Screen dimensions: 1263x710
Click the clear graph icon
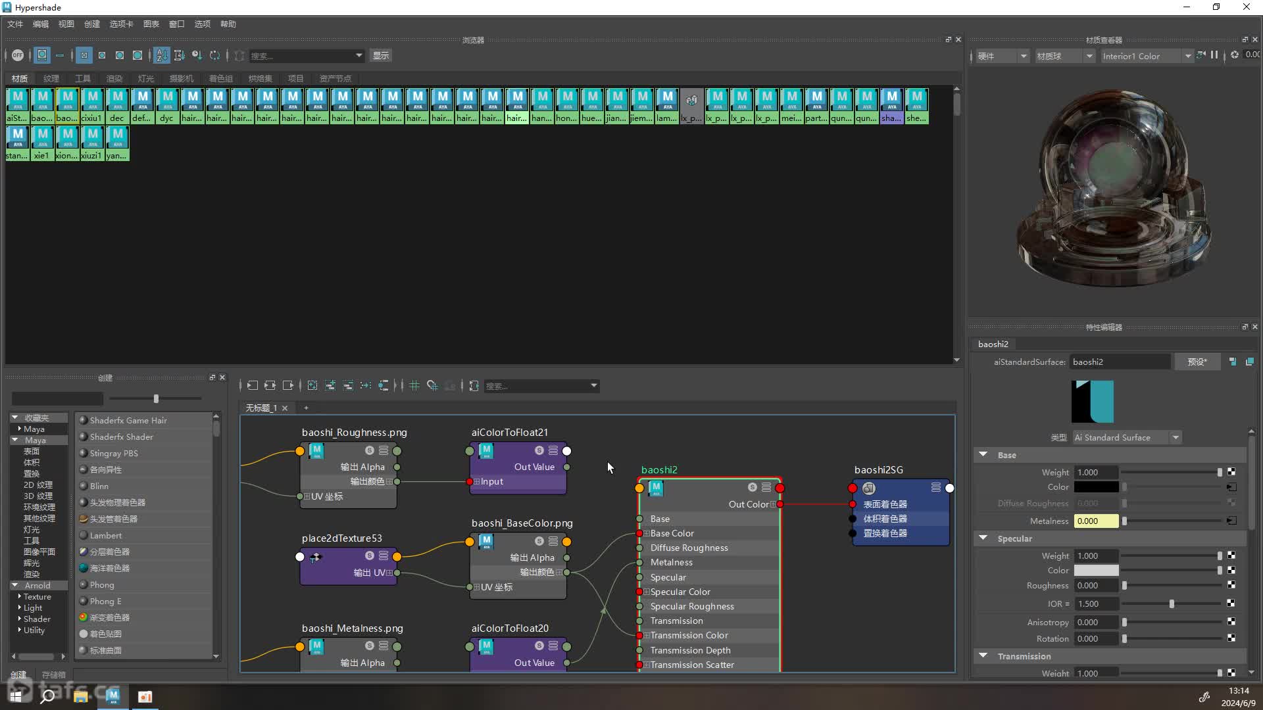tap(312, 385)
